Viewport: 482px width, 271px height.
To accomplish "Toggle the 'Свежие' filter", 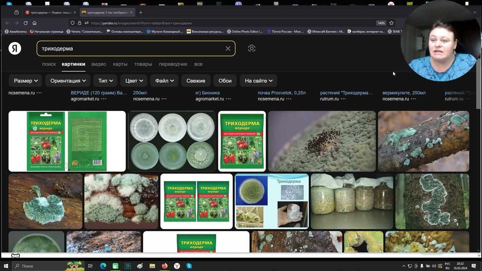I will (196, 81).
